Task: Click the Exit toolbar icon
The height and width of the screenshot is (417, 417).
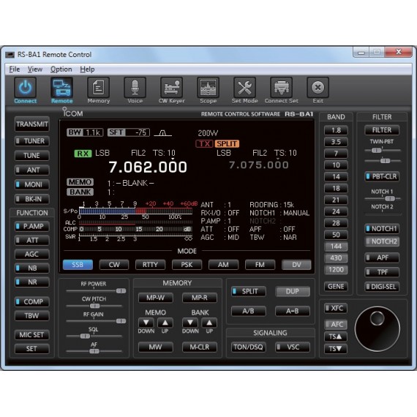Action: pyautogui.click(x=318, y=88)
